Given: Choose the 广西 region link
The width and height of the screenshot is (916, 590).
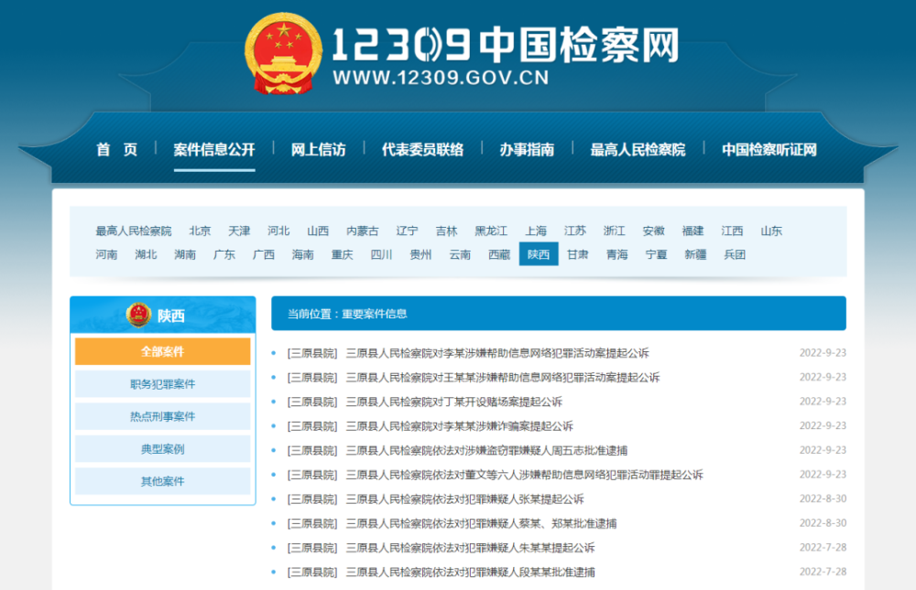Looking at the screenshot, I should [264, 254].
